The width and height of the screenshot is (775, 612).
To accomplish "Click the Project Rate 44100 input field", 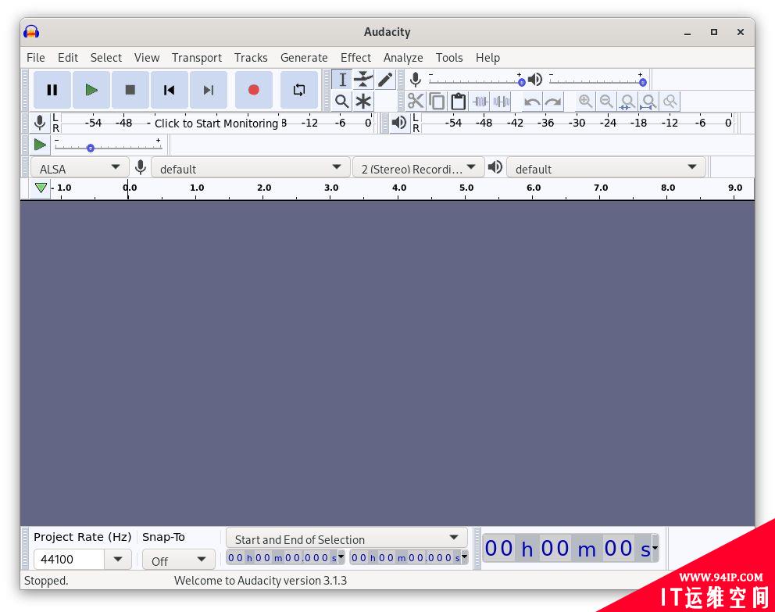I will coord(70,559).
